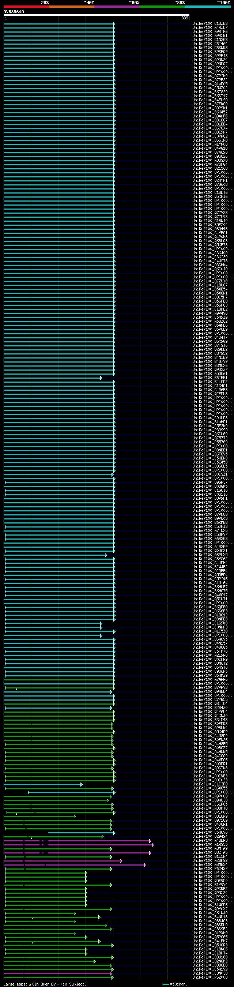Image resolution: width=234 pixels, height=987 pixels.
Task: Open hit UniRef100_C1C3P0
Action: (210, 784)
